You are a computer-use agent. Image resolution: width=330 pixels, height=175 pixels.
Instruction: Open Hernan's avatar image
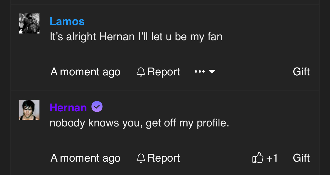(x=29, y=110)
